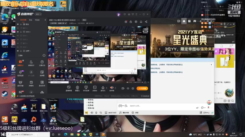Image resolution: width=245 pixels, height=137 pixels.
Task: Click the bell notification icon in the stream header
Action: [141, 22]
